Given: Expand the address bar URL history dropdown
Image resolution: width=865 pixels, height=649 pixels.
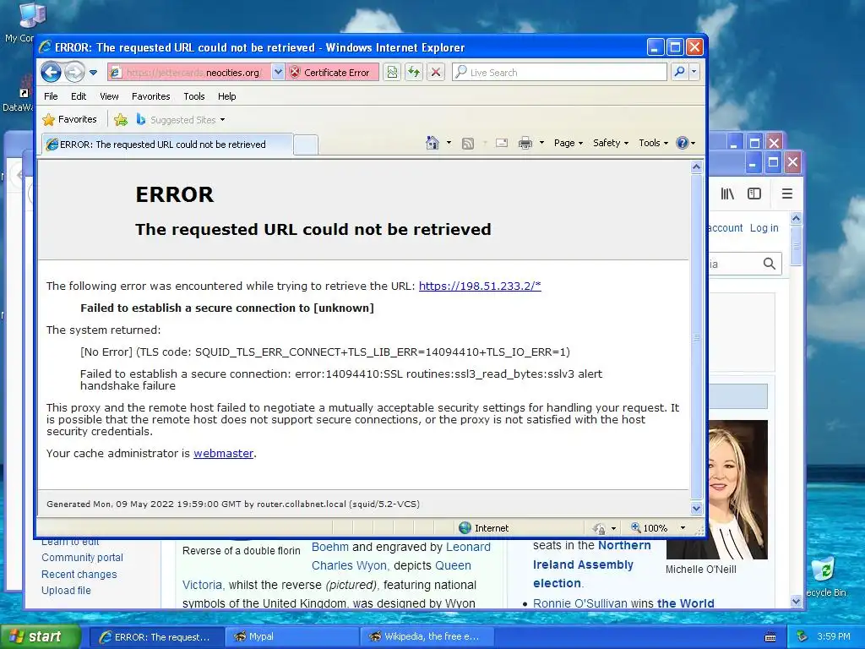Looking at the screenshot, I should (x=278, y=73).
